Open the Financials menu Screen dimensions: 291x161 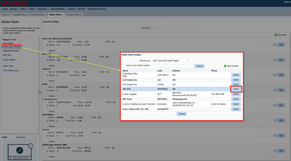[43, 9]
